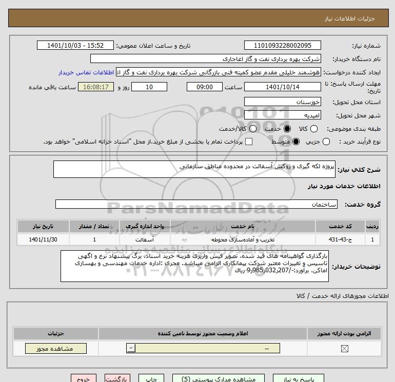Image resolution: width=395 pixels, height=382 pixels.
Task: Click the جزئیات اطلاعات نیاز page title
Action: 349,18
